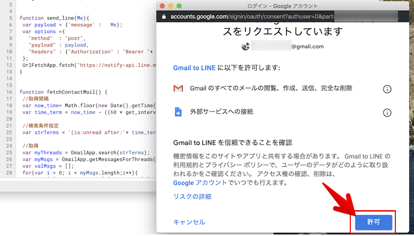Screen dimensions: 414x236
Task: Open the リスクの詳細 link
Action: 192,196
